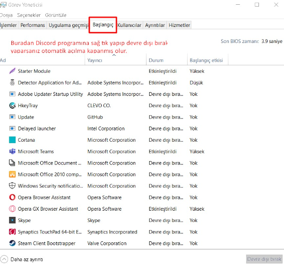Click the CLEVO CO. publisher cell
The image size is (284, 265).
99,105
